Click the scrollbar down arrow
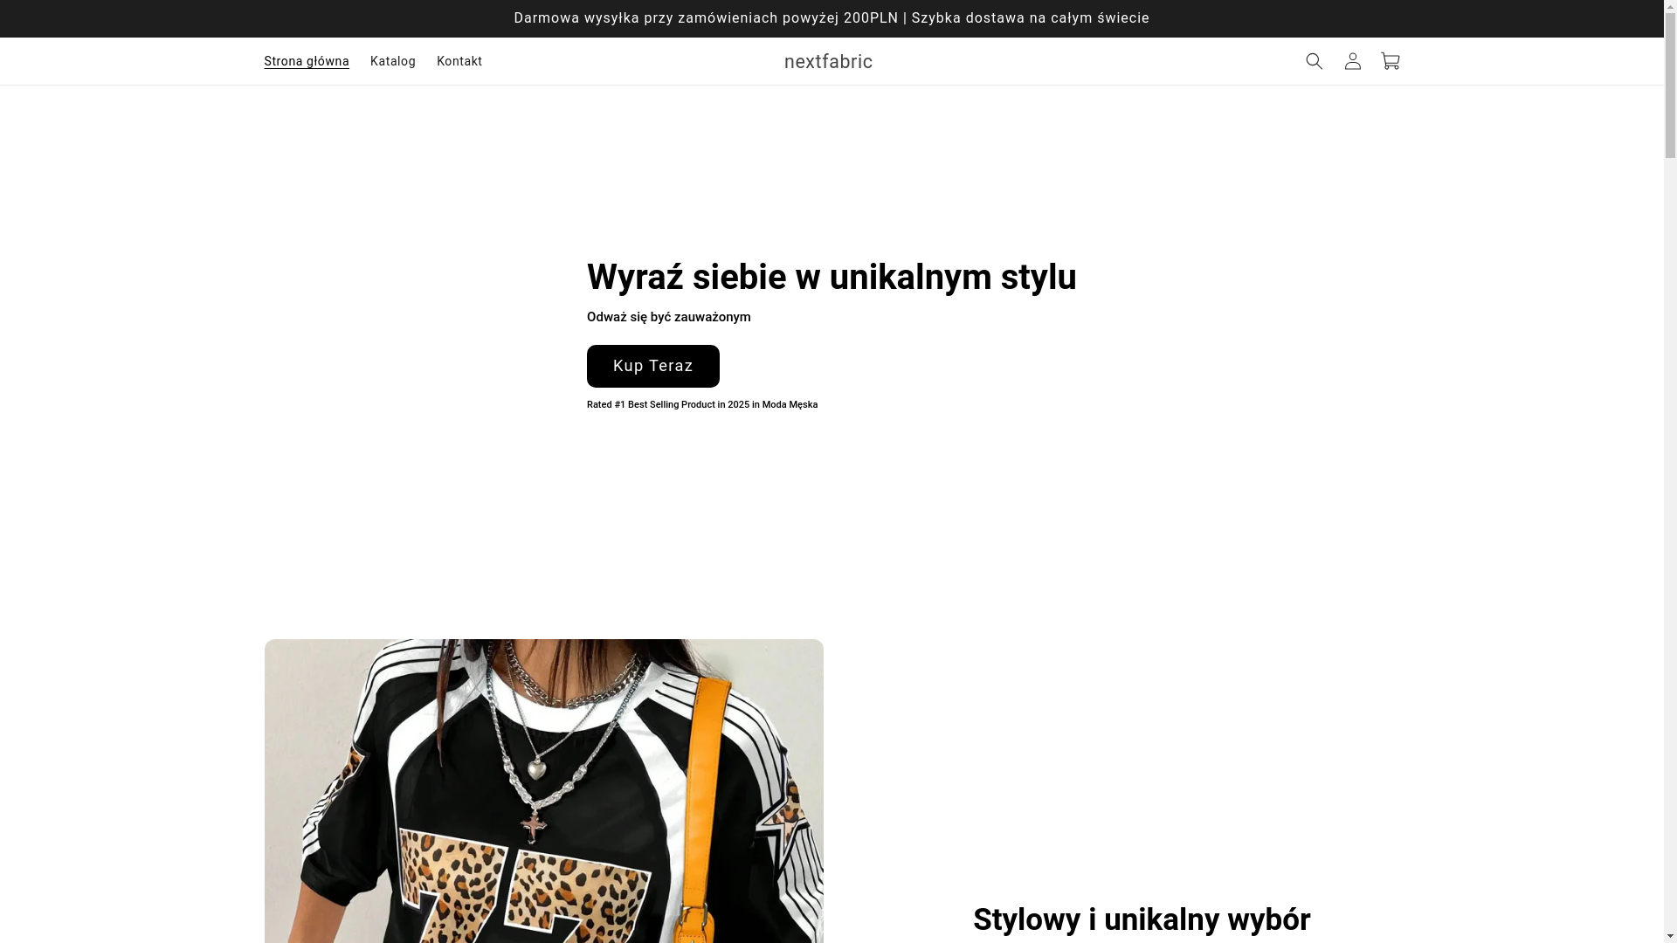 (x=1670, y=936)
